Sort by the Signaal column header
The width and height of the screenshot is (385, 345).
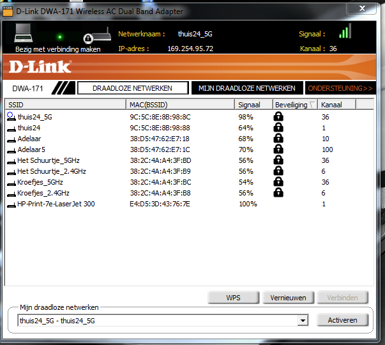(x=254, y=105)
